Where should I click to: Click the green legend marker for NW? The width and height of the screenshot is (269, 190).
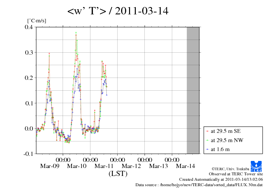(x=207, y=141)
